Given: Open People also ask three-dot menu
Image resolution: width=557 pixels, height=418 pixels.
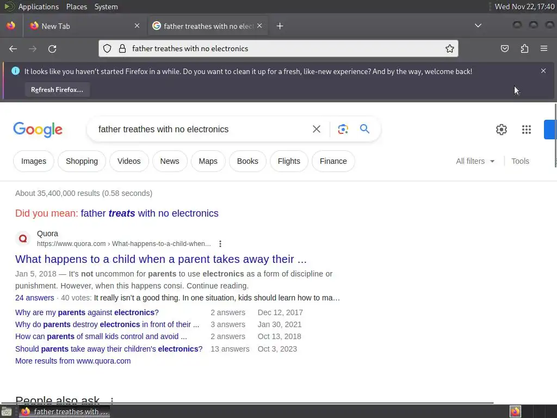Looking at the screenshot, I should (x=112, y=401).
